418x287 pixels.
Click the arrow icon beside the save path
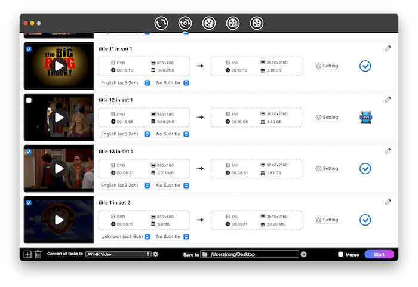coord(303,254)
